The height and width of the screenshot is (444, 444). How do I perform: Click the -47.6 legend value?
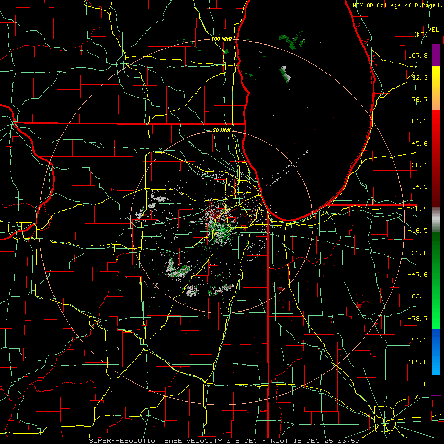418,275
